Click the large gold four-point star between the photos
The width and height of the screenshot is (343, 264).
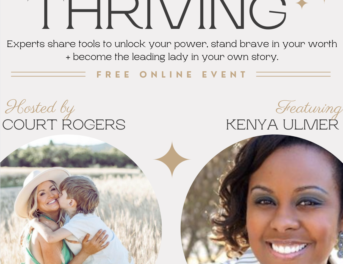point(172,159)
